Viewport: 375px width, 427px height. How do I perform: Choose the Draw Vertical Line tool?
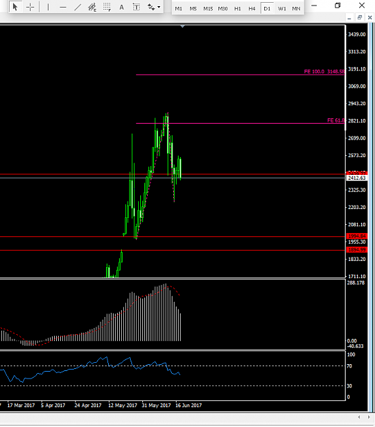click(x=48, y=7)
